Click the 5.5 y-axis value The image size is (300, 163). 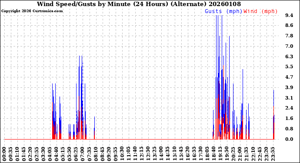(289, 67)
